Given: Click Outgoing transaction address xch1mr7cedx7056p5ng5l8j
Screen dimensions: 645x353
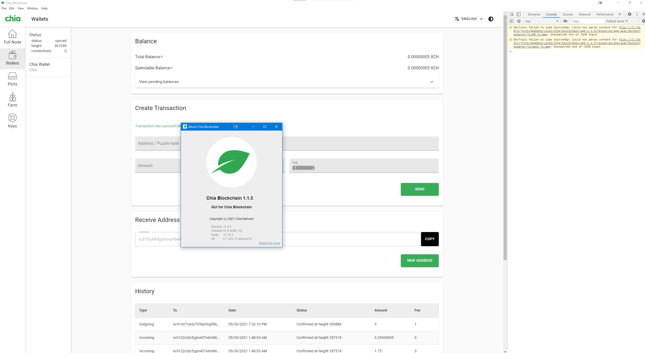Looking at the screenshot, I should tap(196, 324).
